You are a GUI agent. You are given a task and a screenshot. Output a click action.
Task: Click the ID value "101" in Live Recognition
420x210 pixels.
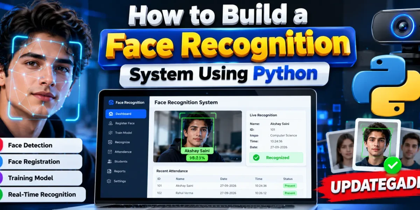click(x=273, y=129)
